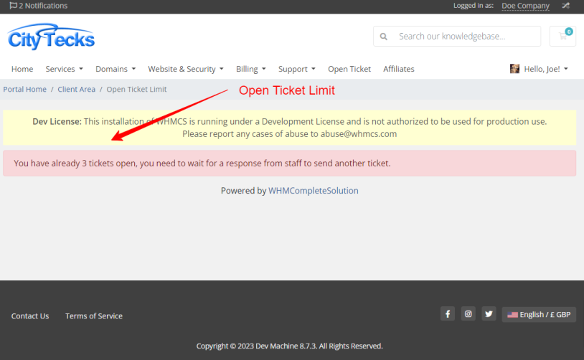The height and width of the screenshot is (360, 584).
Task: Click the shuffle icon in top bar
Action: tap(565, 6)
